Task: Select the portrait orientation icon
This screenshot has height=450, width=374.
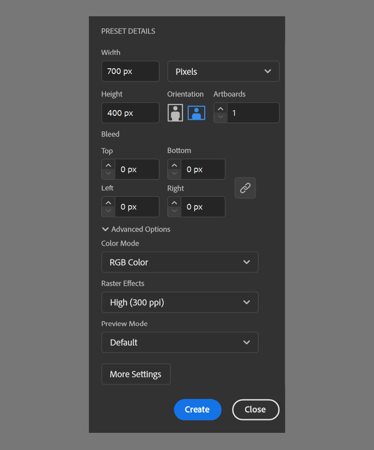Action: (x=175, y=113)
